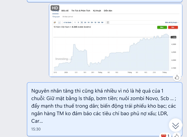The height and width of the screenshot is (137, 187).
Task: Click the thumbs-up icon beside the heart reaction
Action: tap(177, 135)
